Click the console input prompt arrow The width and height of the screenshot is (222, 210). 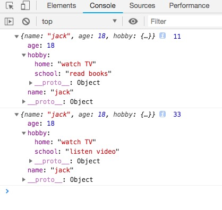tap(7, 191)
